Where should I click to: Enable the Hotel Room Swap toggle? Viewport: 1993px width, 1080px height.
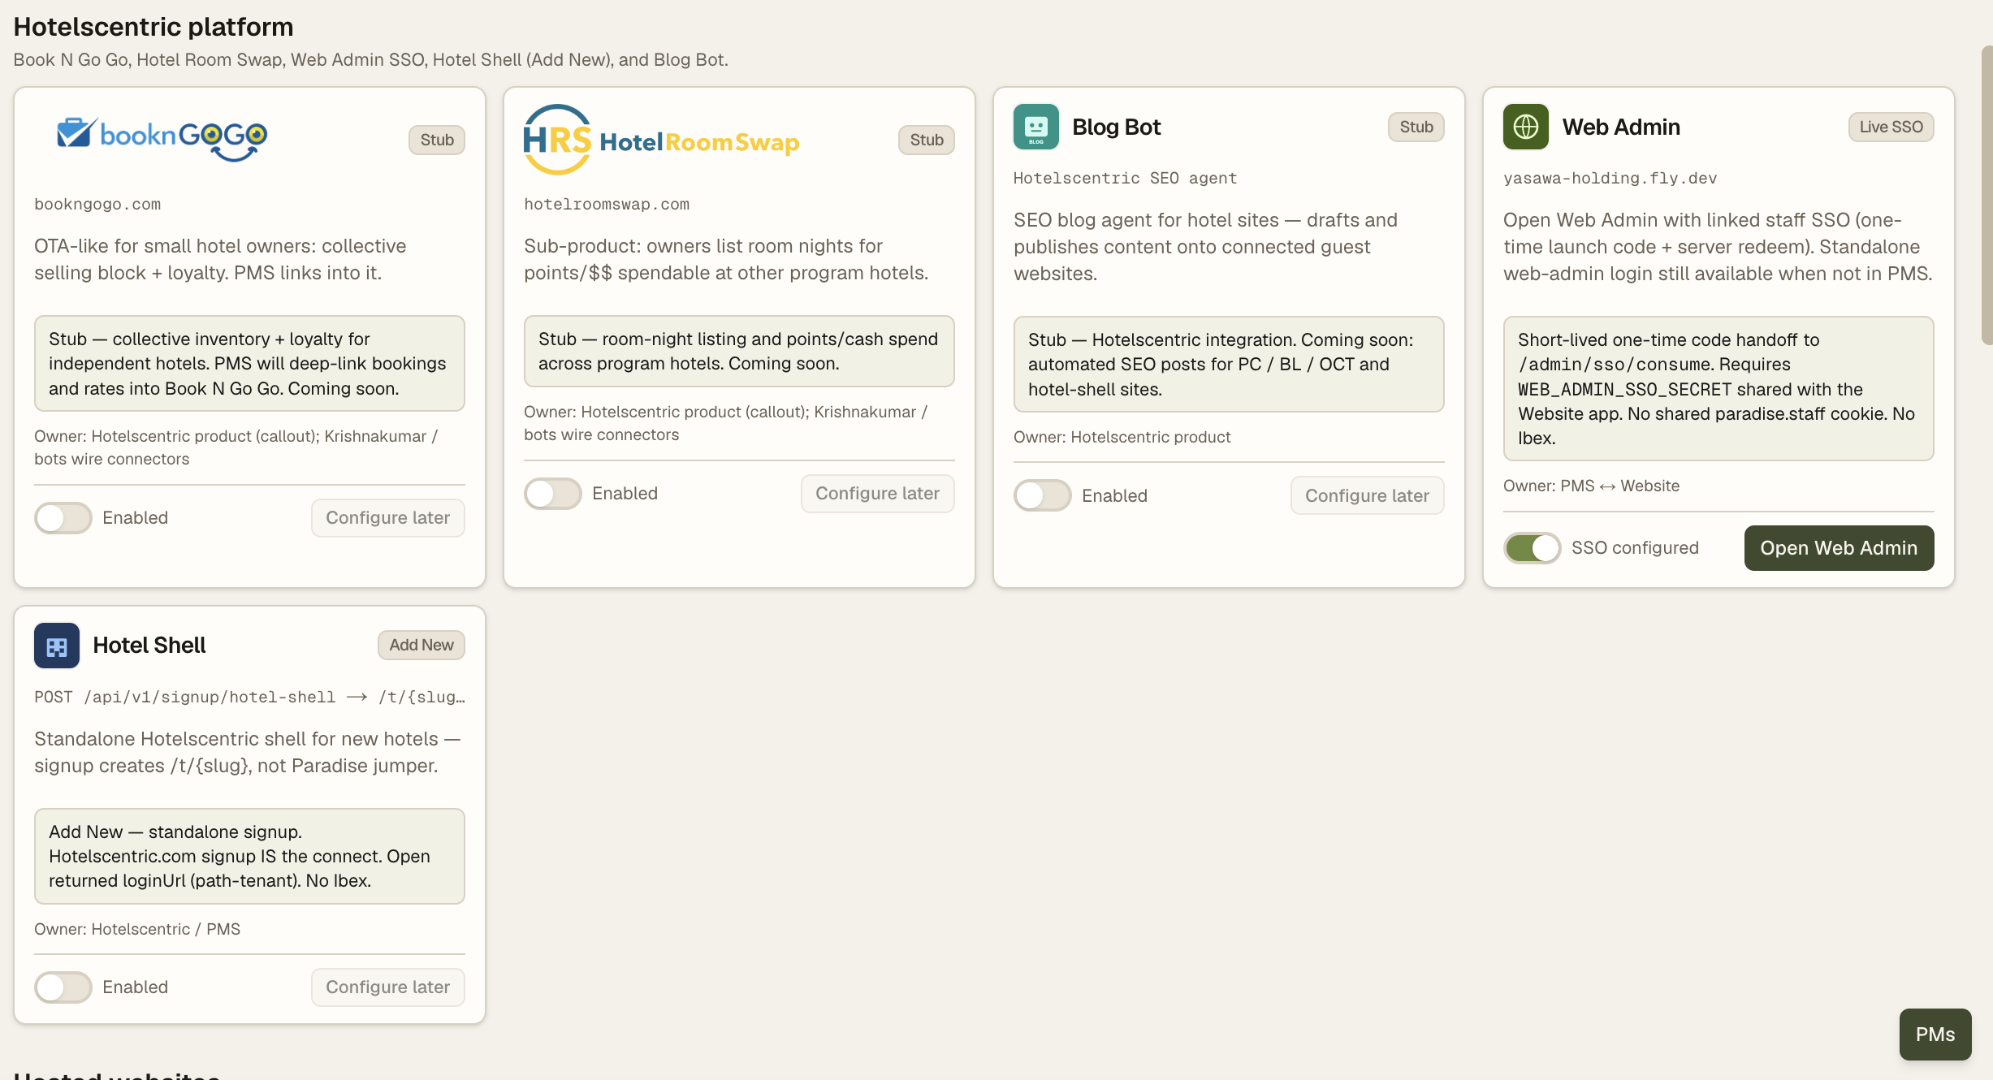(553, 494)
